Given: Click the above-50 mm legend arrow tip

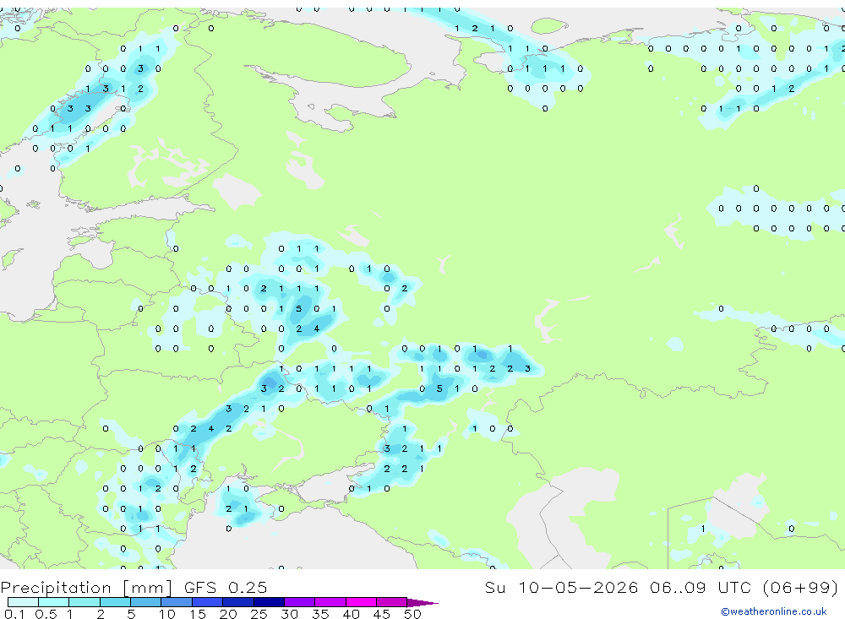Looking at the screenshot, I should (x=422, y=602).
